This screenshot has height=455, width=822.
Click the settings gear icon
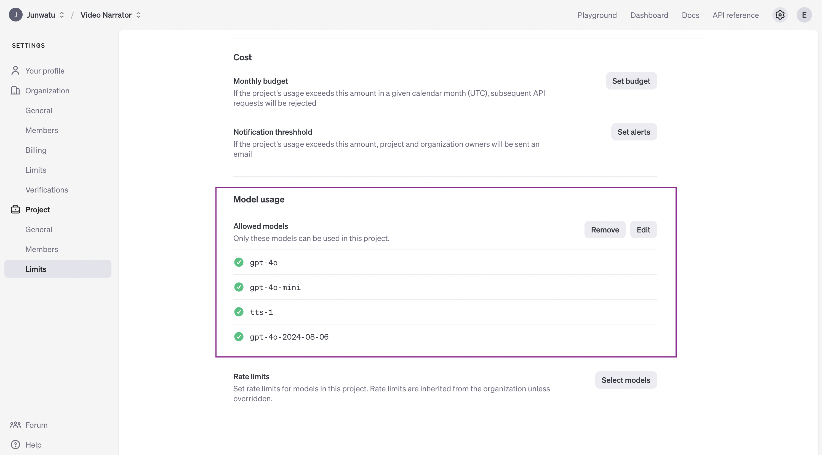pos(780,15)
